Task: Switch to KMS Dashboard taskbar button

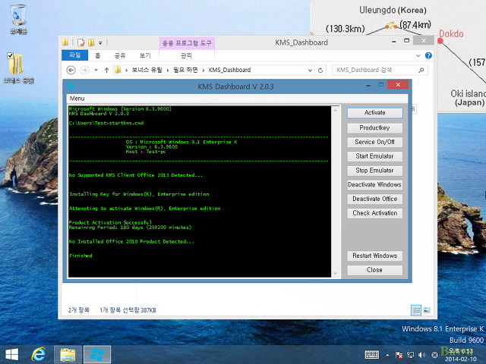Action: pos(97,355)
